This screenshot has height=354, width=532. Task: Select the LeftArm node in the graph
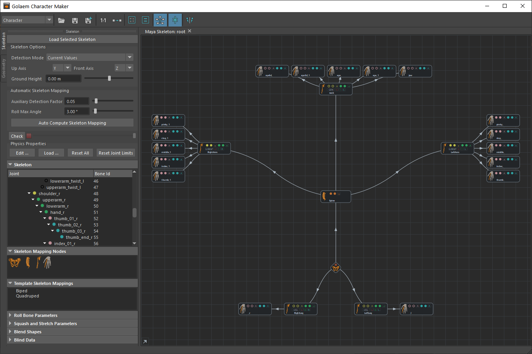pos(458,148)
